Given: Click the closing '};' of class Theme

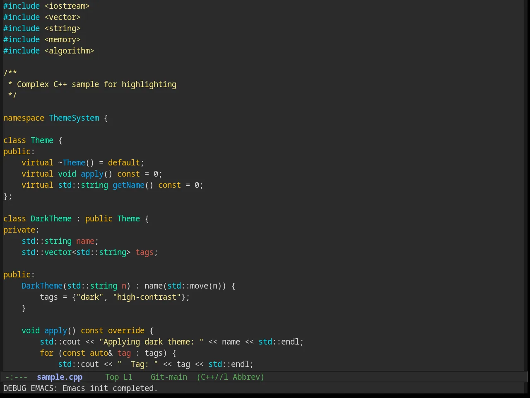Looking at the screenshot, I should click(8, 196).
